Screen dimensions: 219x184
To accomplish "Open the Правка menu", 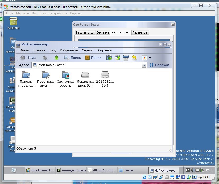I will 39,50.
